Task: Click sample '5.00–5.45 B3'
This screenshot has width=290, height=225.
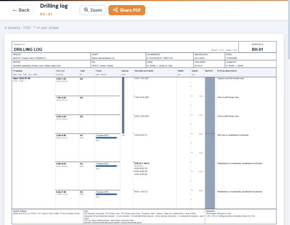Action: pos(141,174)
